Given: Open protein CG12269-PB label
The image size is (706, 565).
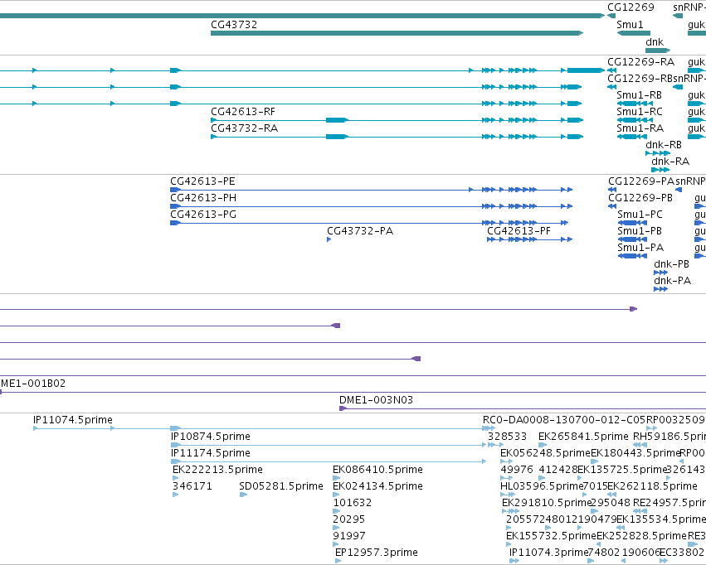Looking at the screenshot, I should point(640,198).
